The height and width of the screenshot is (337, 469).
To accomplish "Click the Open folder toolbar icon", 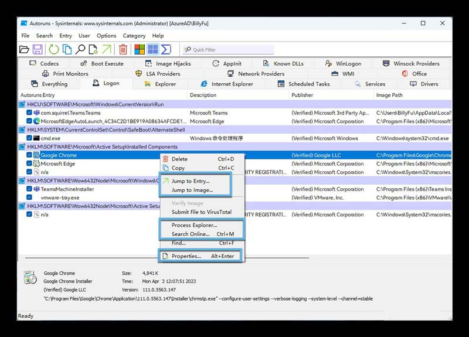I will tap(24, 49).
